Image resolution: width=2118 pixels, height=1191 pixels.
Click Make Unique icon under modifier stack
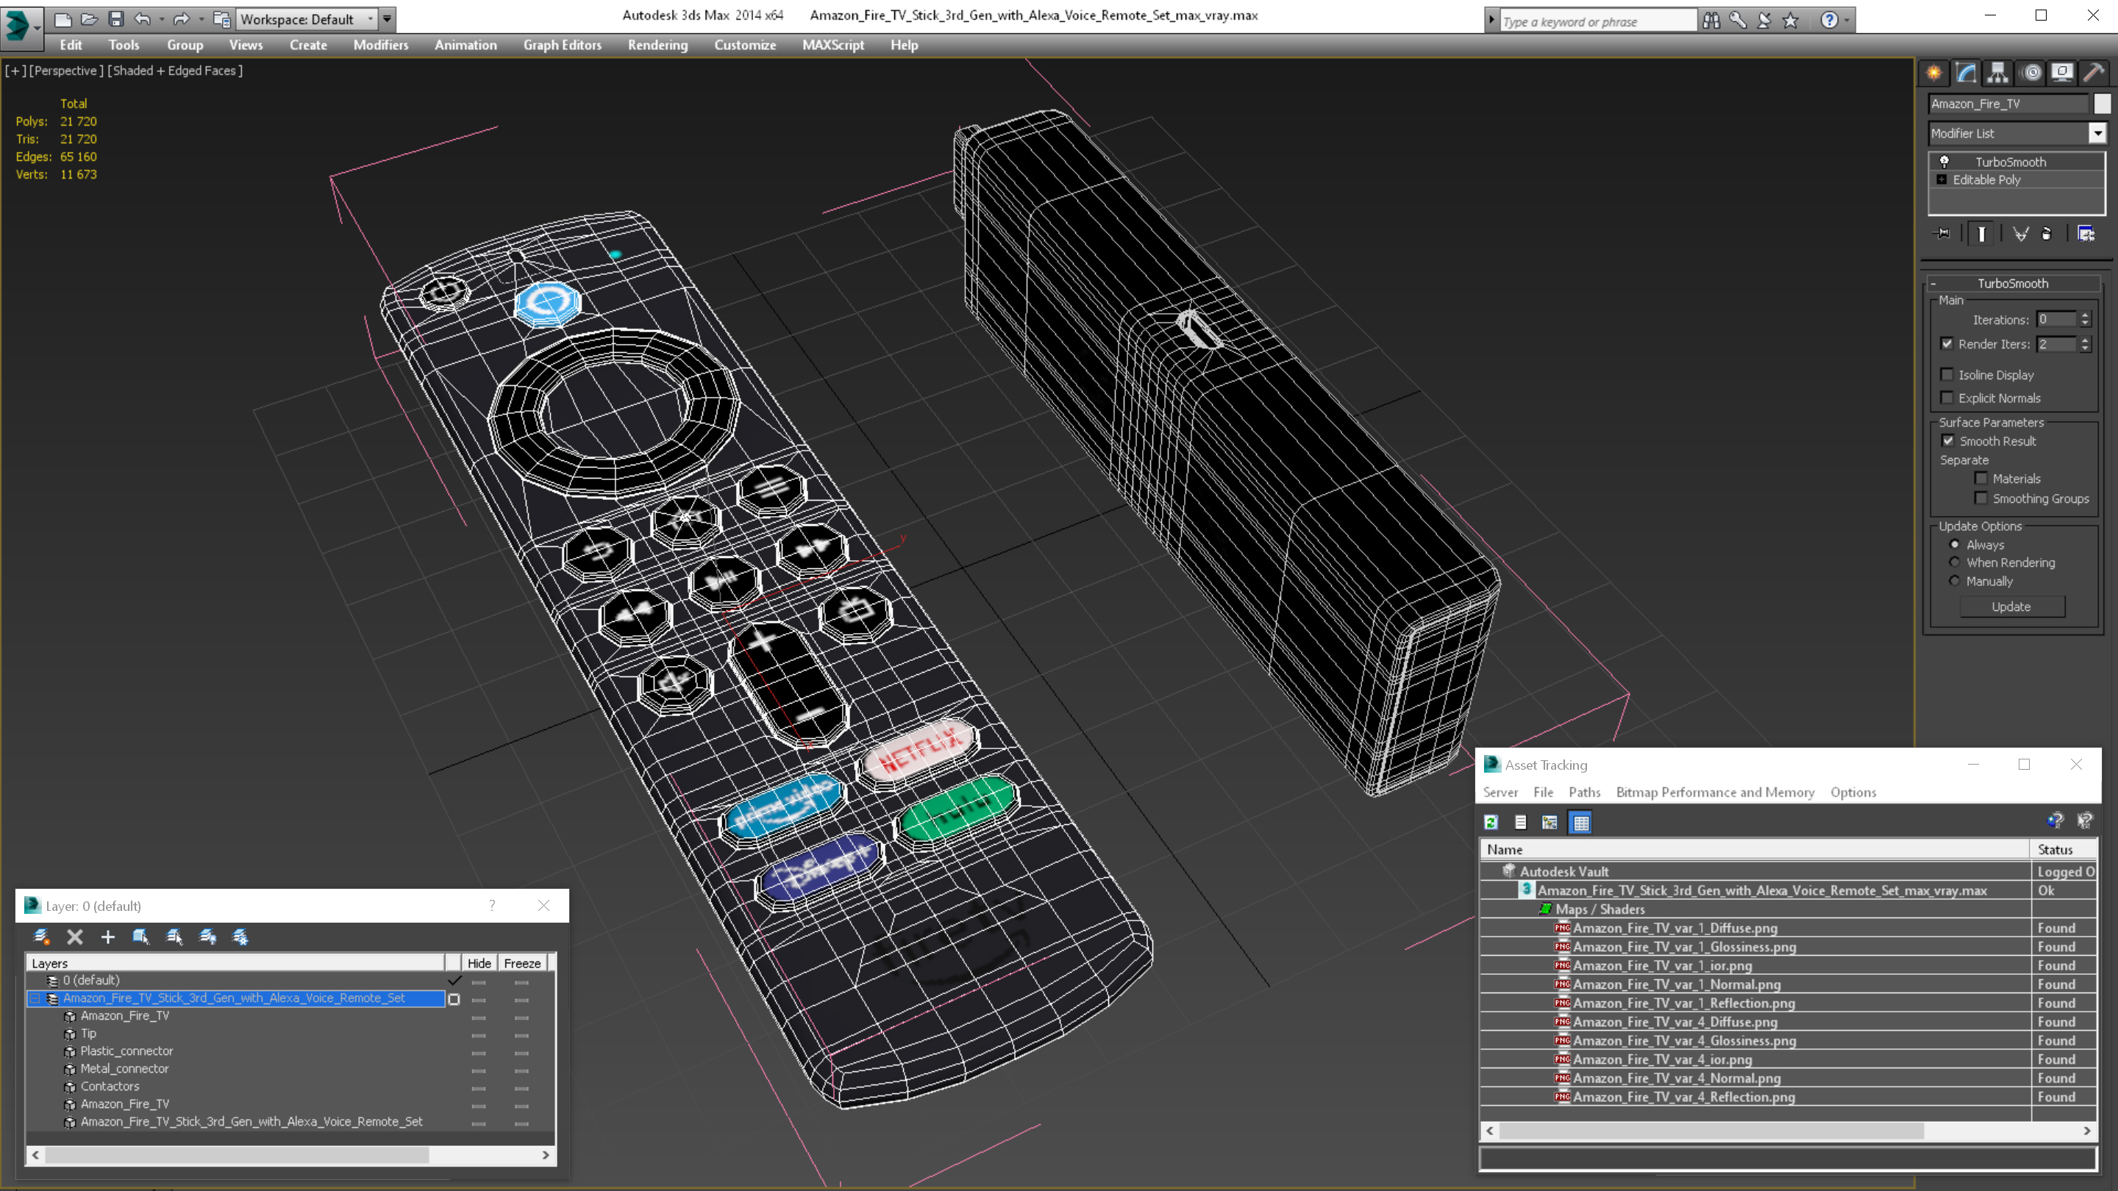coord(2020,235)
